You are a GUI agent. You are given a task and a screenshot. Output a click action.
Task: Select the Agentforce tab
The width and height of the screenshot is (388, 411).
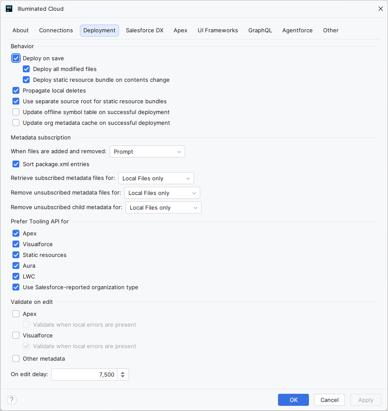297,31
